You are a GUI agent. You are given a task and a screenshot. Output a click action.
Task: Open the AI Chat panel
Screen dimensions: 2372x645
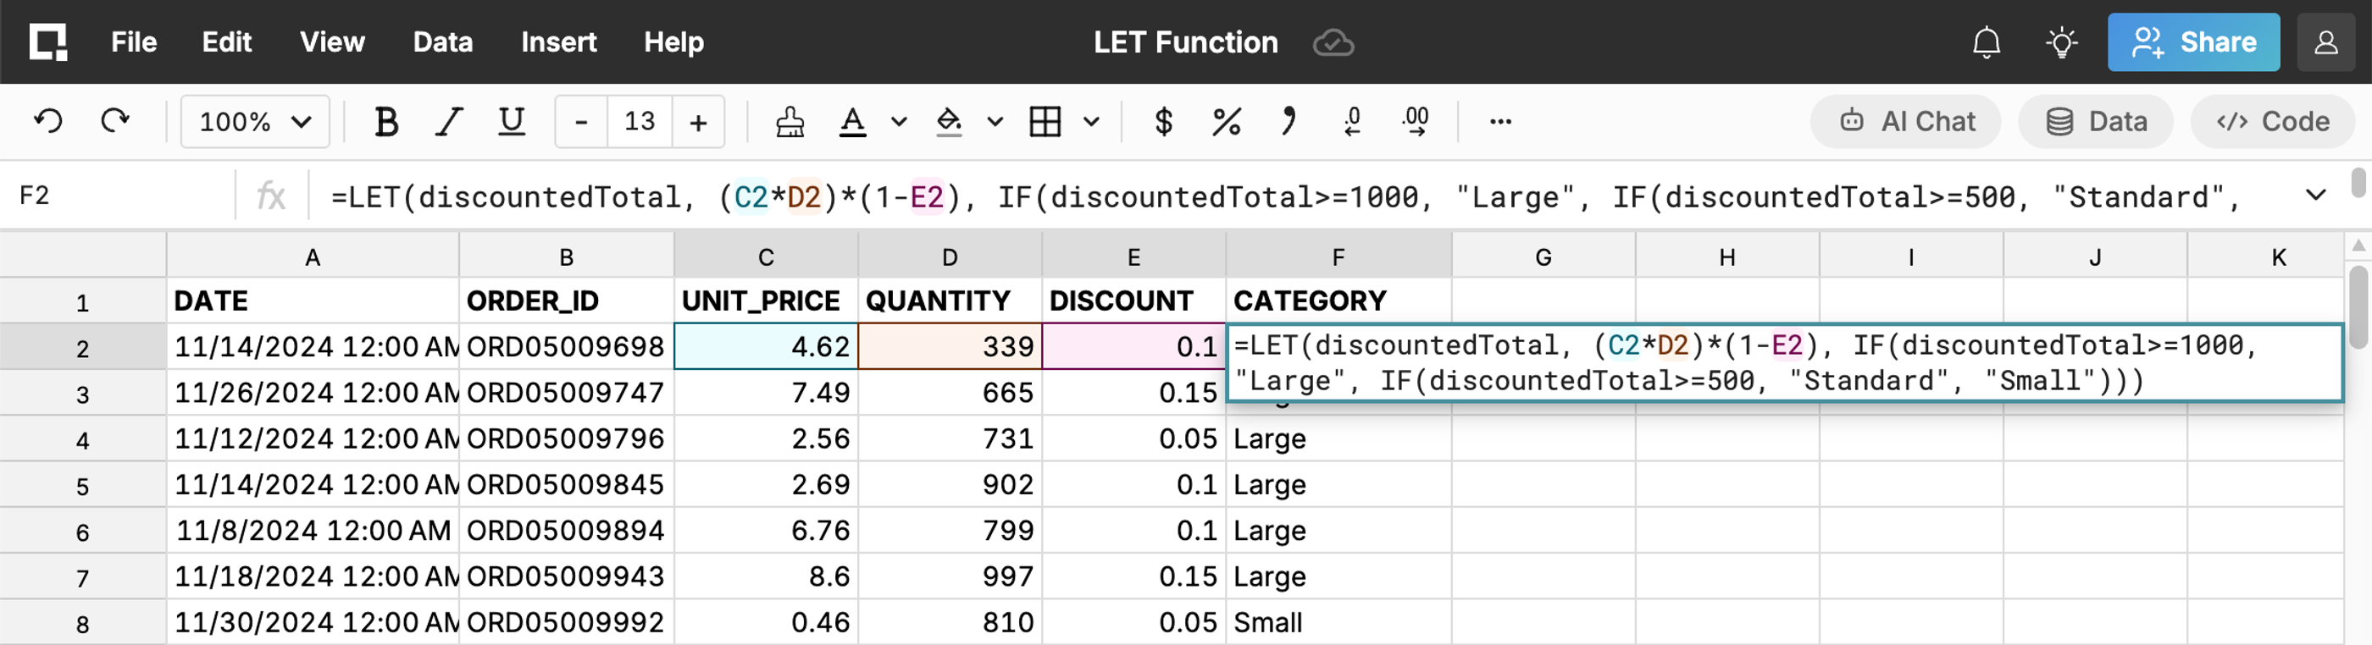coord(1906,121)
